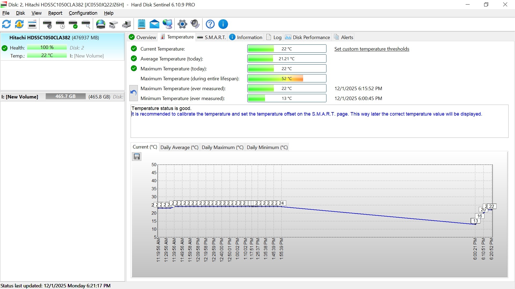Click the refresh with warning icon
This screenshot has height=289, width=515.
click(19, 24)
